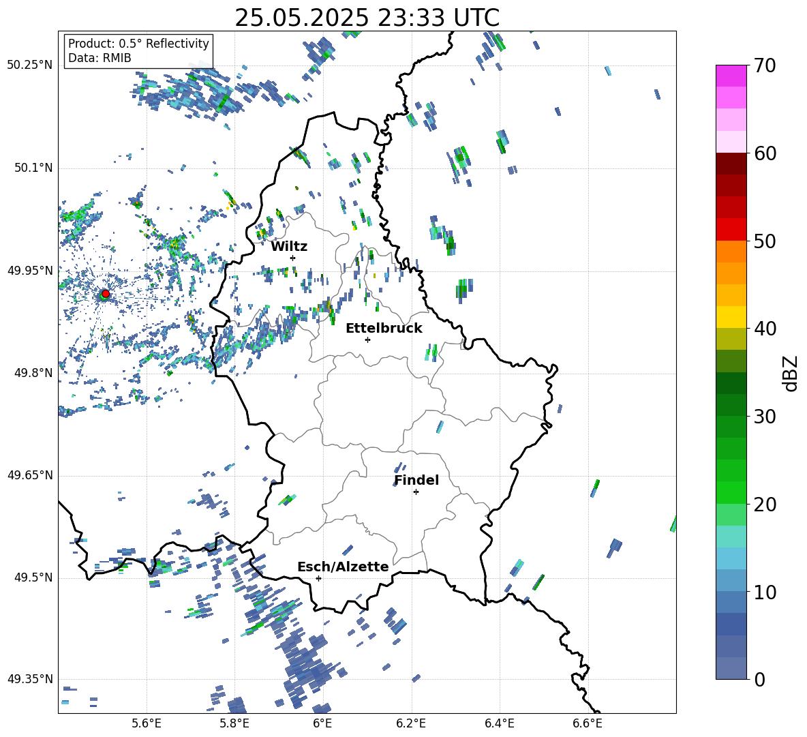807x737 pixels.
Task: Click the dark maroon colorbar swatch below 60
Action: click(x=731, y=164)
